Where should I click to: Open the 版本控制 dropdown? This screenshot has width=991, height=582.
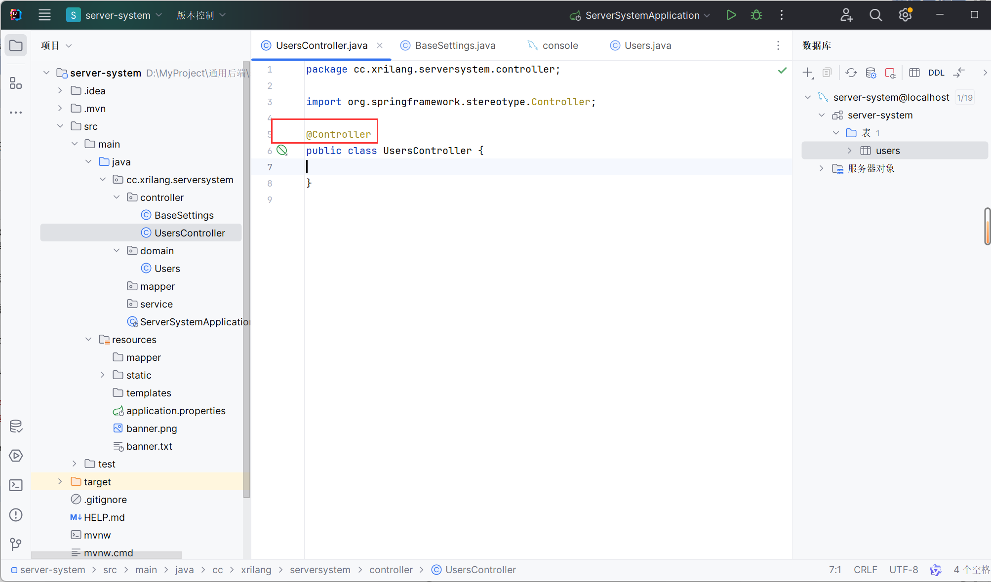(x=201, y=15)
